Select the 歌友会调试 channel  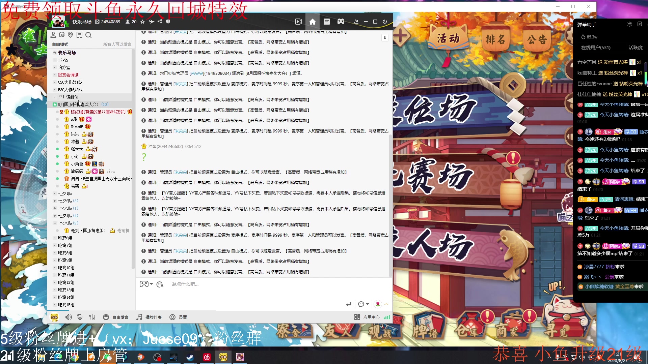click(68, 75)
